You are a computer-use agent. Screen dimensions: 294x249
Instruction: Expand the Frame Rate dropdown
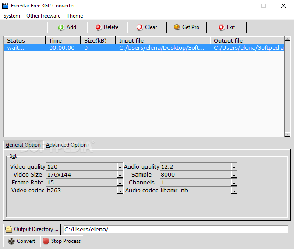tap(120, 183)
